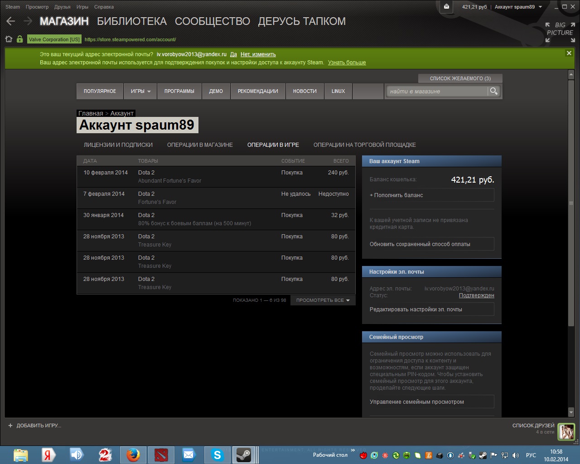
Task: Open the ПОПУЛЯРНОЕ store tab
Action: (100, 91)
